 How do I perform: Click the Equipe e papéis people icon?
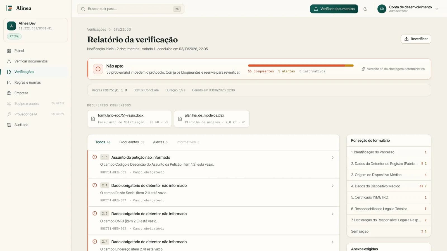tap(9, 104)
